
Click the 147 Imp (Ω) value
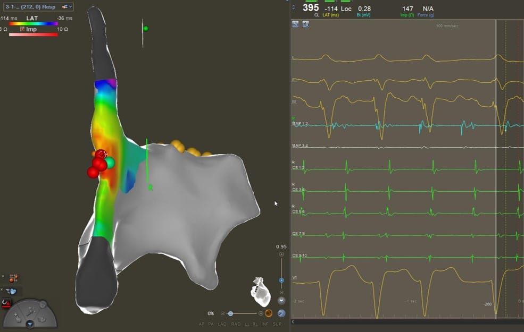407,8
